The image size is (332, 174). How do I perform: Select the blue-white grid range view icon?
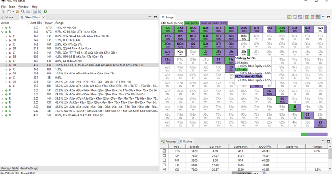pos(300,17)
